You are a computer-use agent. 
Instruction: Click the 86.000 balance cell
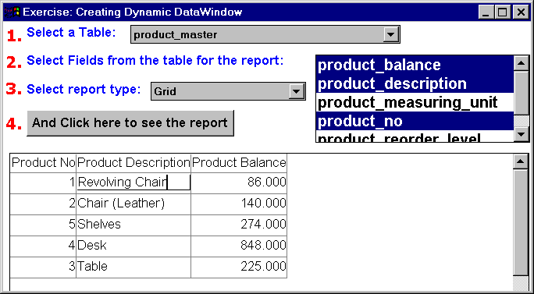coord(239,182)
